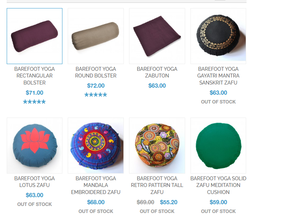This screenshot has width=292, height=219.
Task: Click the Retro Pattern Tall Zafu title
Action: coord(157,185)
